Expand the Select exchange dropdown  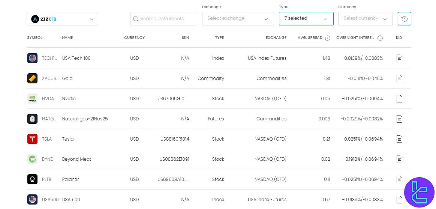238,19
